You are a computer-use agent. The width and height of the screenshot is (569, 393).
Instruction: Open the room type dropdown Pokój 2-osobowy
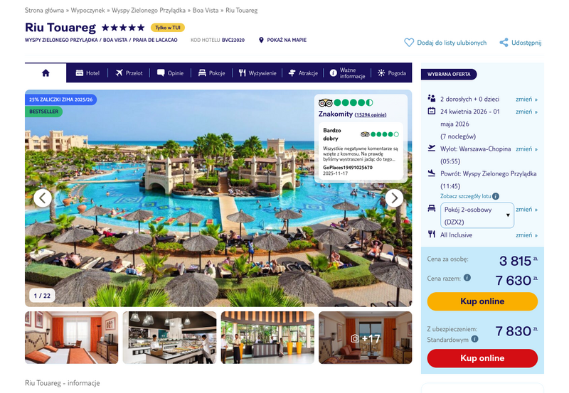pyautogui.click(x=477, y=215)
